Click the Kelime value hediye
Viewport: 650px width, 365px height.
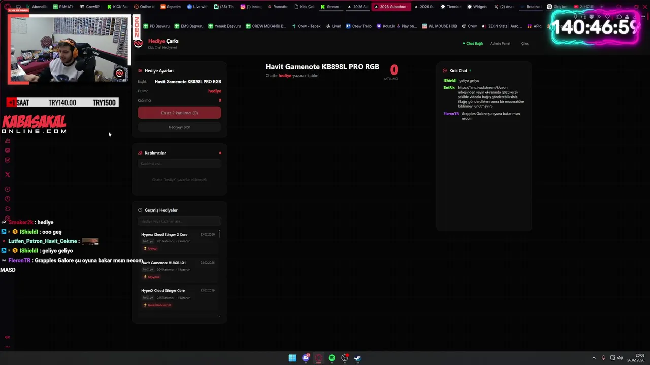pyautogui.click(x=215, y=91)
